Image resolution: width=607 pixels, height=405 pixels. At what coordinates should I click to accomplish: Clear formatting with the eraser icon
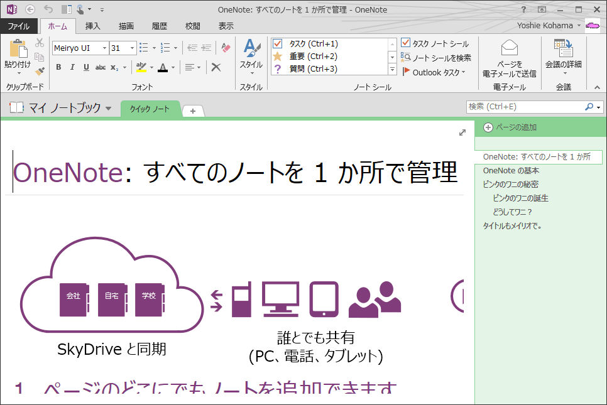point(226,48)
